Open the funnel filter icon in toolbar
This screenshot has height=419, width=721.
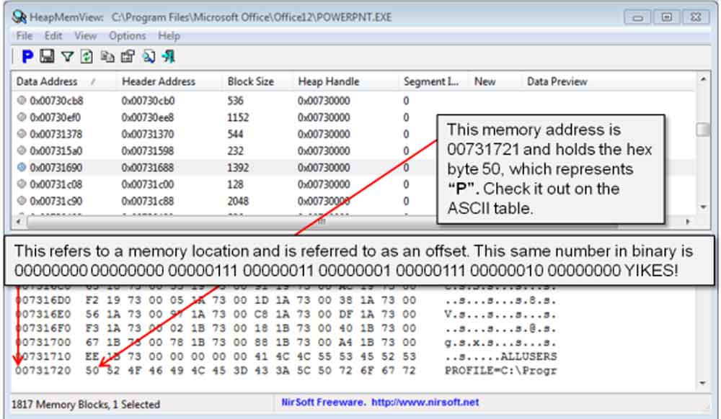pos(67,56)
